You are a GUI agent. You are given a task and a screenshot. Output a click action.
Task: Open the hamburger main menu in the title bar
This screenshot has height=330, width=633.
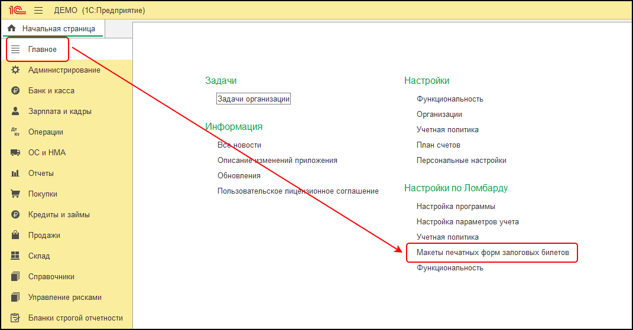pyautogui.click(x=38, y=10)
